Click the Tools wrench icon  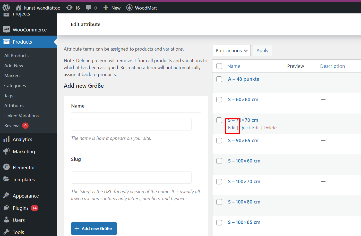pos(6,232)
